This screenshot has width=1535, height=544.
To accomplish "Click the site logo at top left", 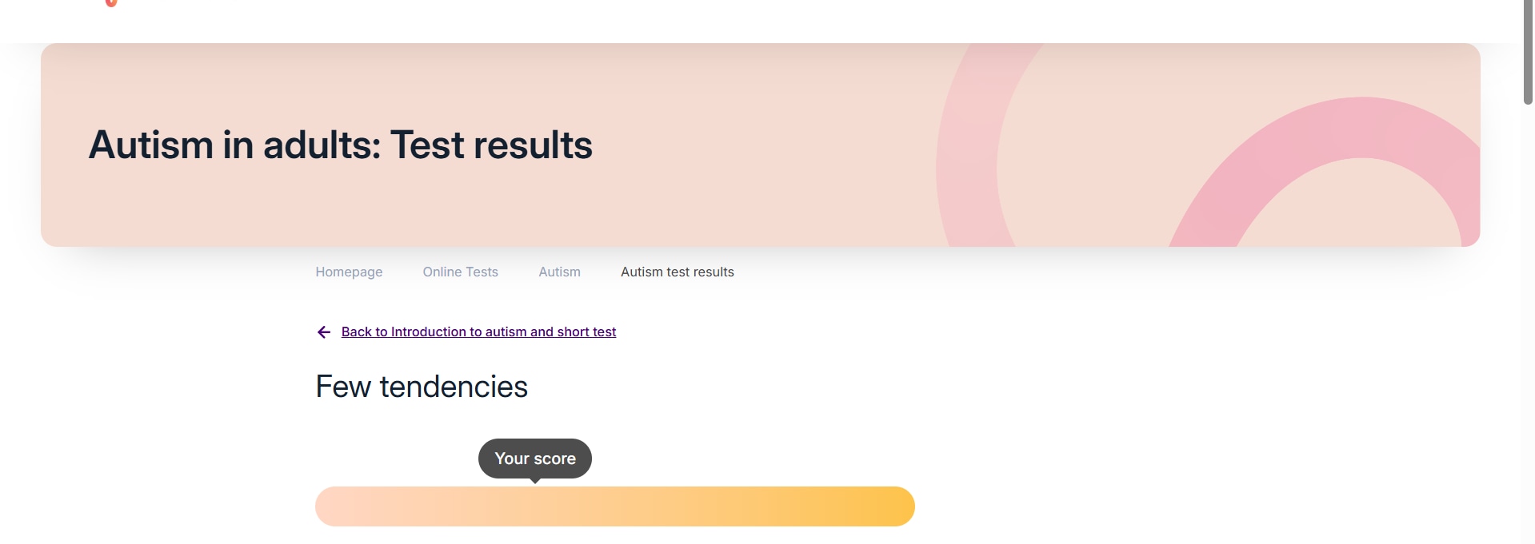I will [x=111, y=3].
